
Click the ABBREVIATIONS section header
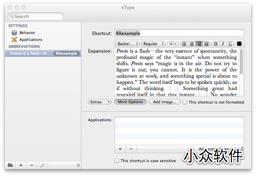24,46
